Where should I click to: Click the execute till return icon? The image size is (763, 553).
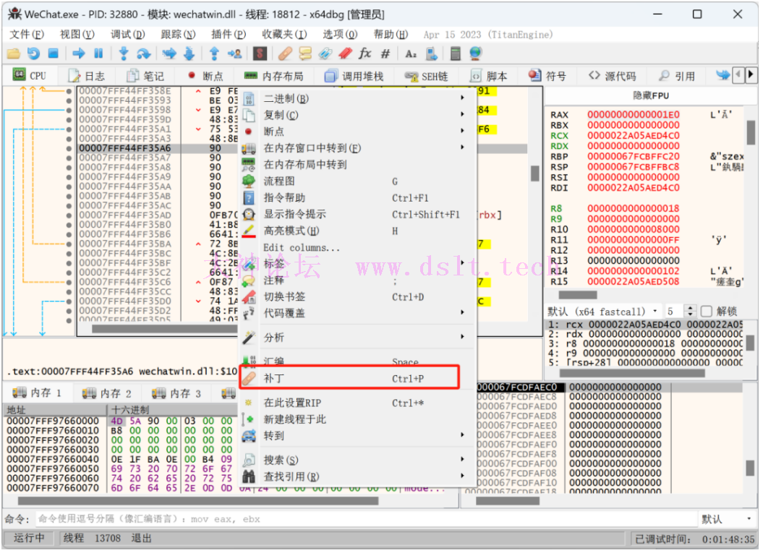pyautogui.click(x=214, y=53)
